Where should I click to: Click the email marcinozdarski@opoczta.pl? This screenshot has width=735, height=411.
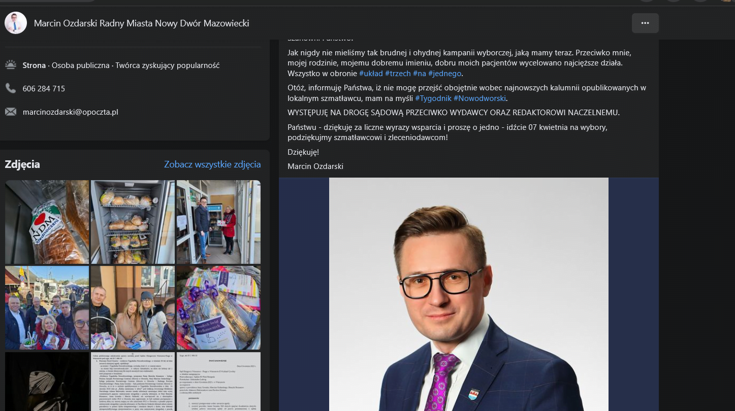[x=71, y=112]
